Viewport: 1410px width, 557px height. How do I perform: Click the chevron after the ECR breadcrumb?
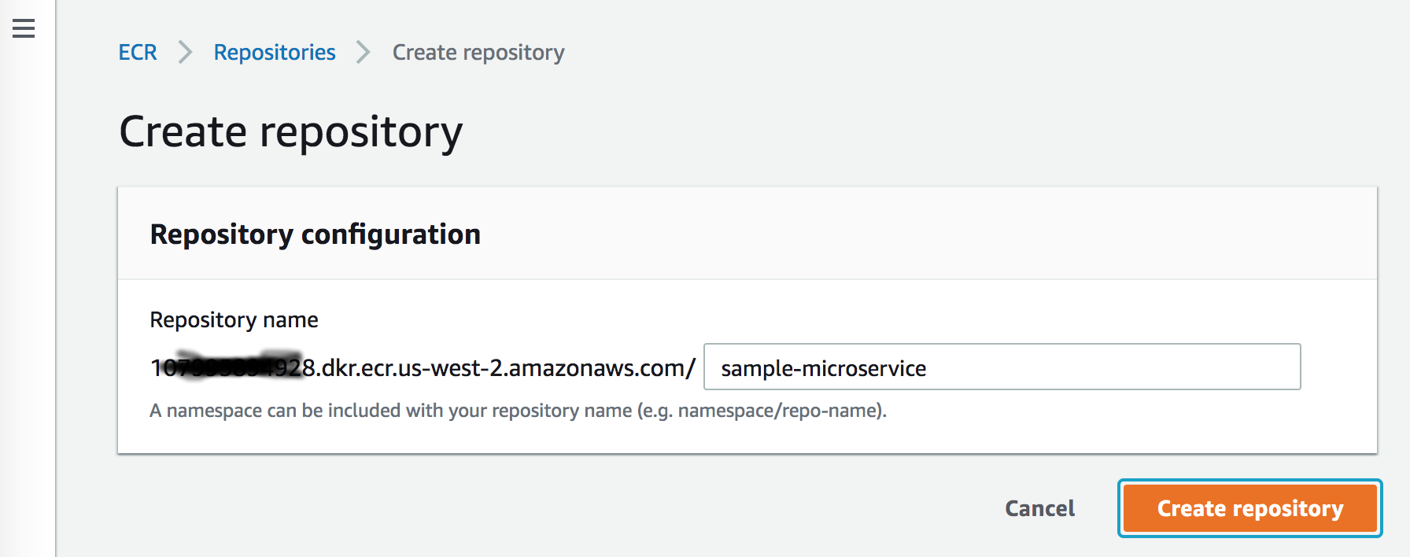[185, 53]
